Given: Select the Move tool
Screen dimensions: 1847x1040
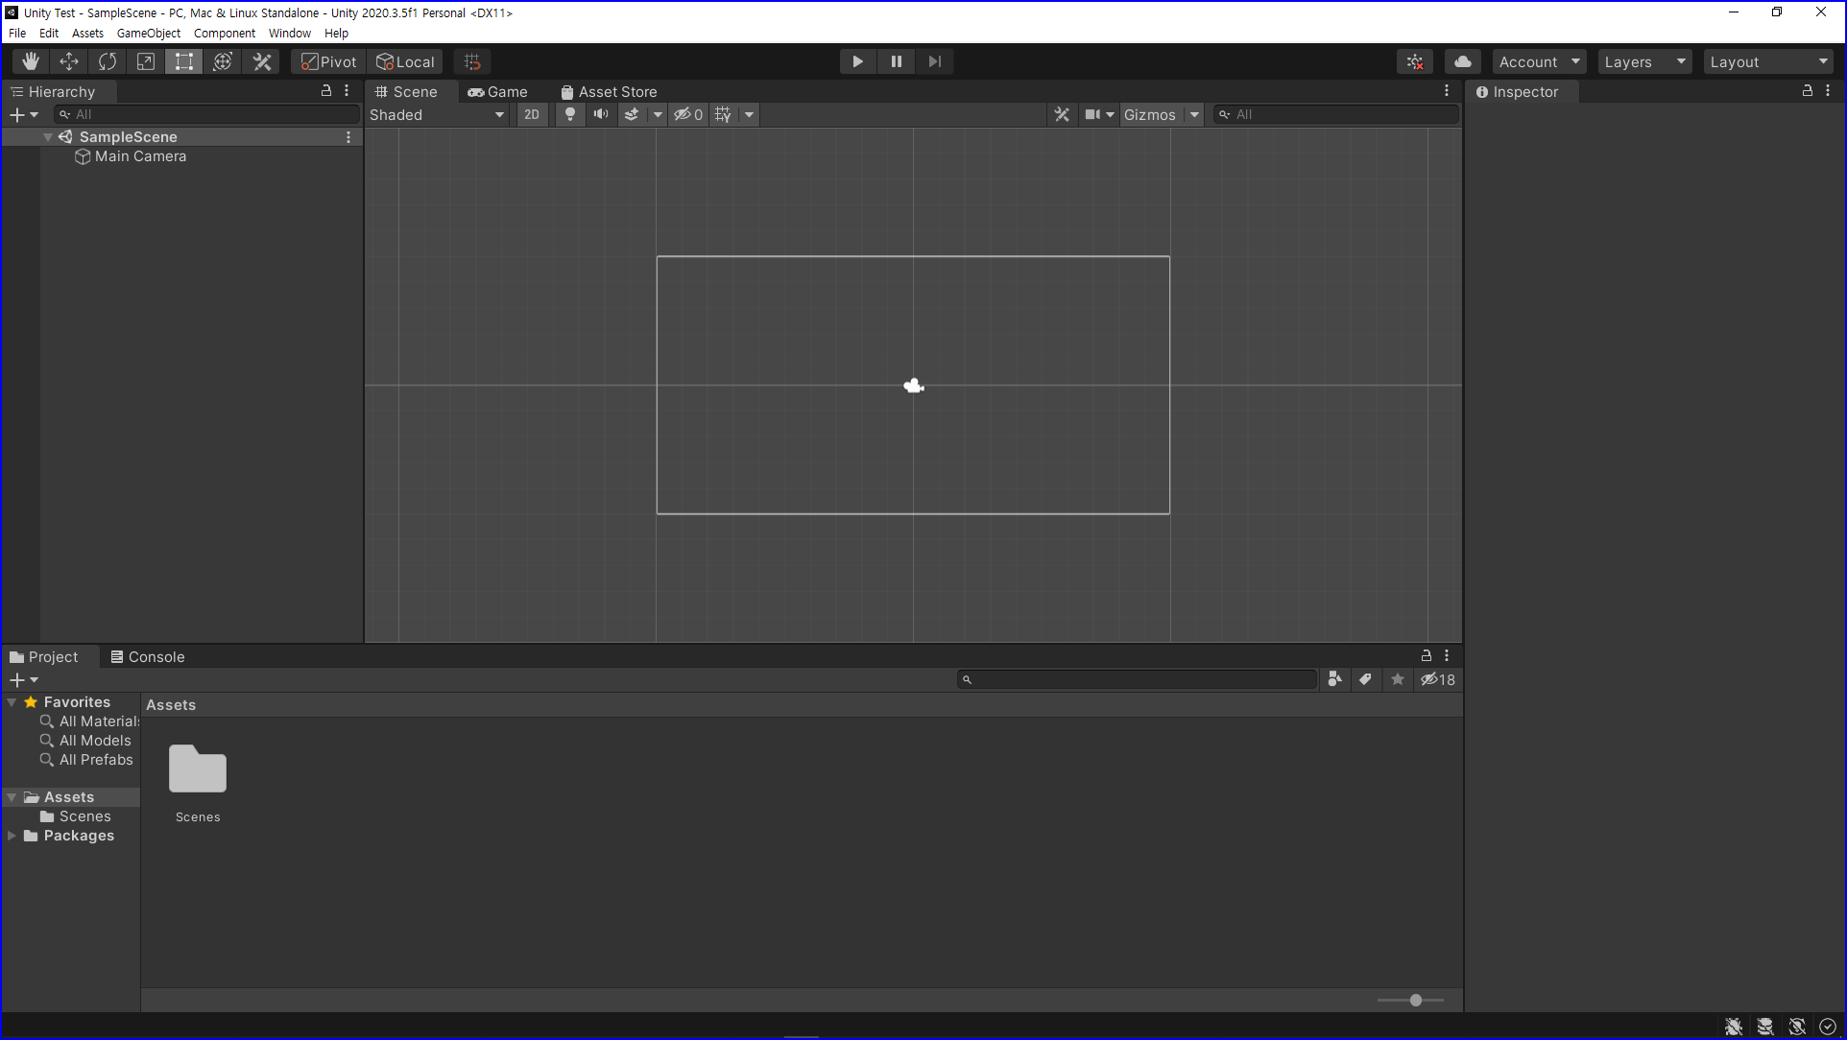Looking at the screenshot, I should click(x=69, y=61).
